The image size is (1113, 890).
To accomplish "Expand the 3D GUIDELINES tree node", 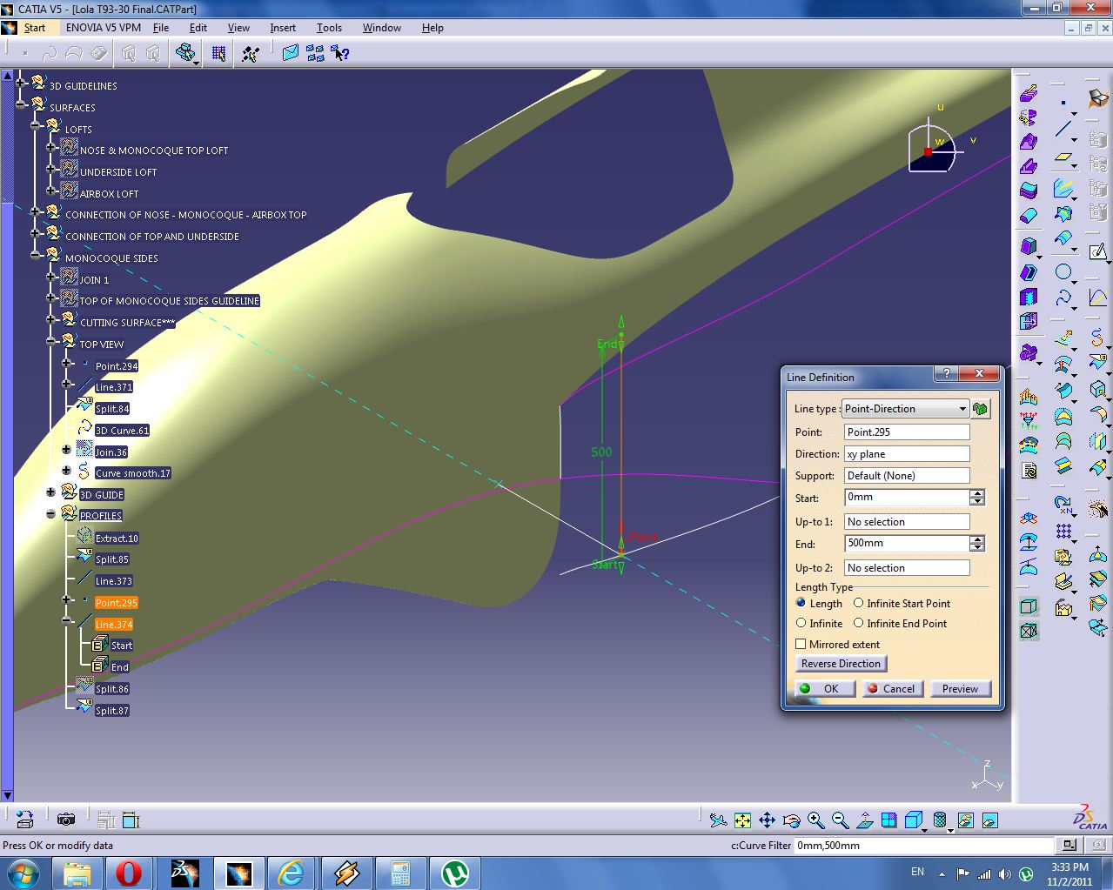I will pos(21,82).
